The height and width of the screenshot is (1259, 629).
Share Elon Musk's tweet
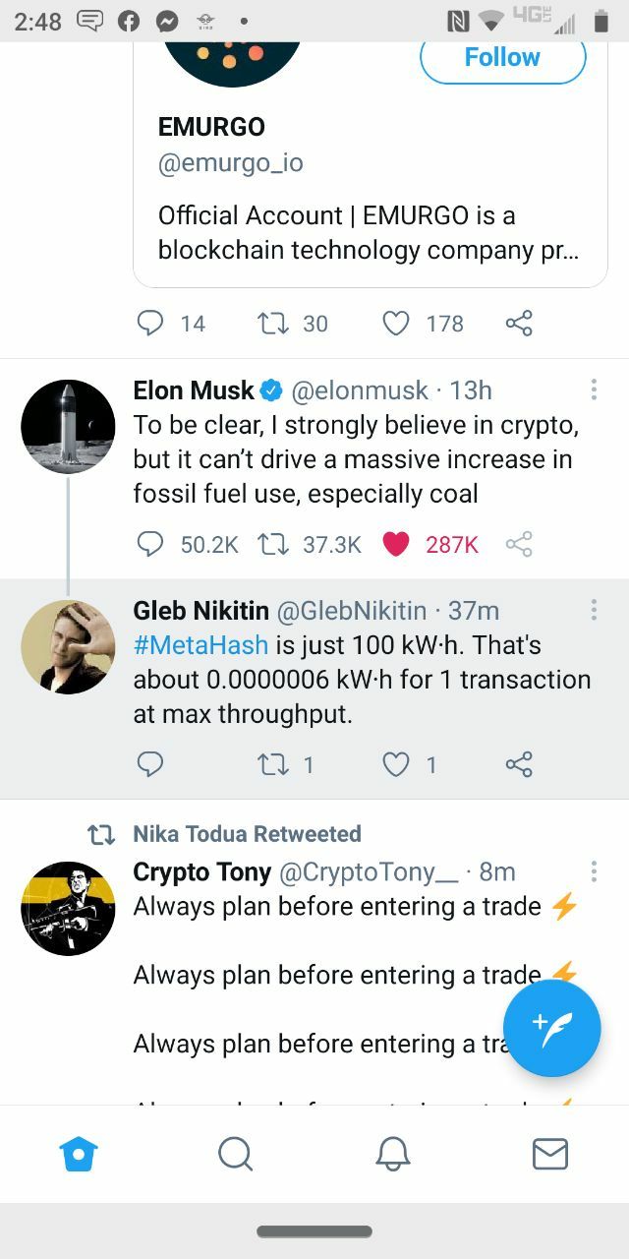519,544
